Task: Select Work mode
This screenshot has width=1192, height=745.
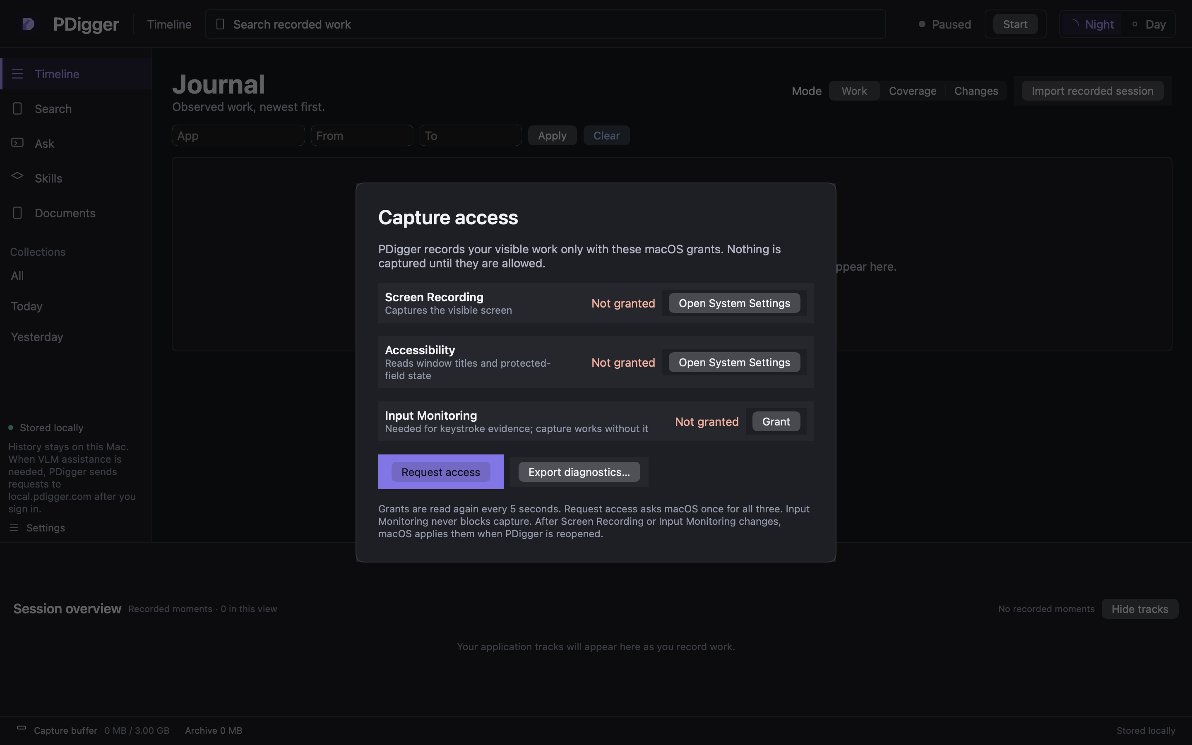Action: point(854,91)
